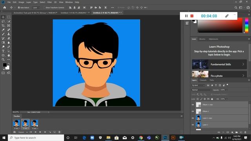Select the Rectangular Marquee tool

(x=9, y=17)
